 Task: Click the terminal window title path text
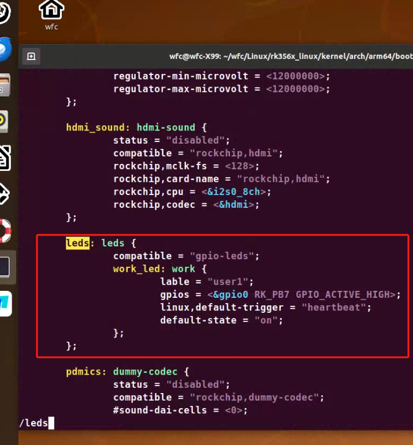coord(291,56)
